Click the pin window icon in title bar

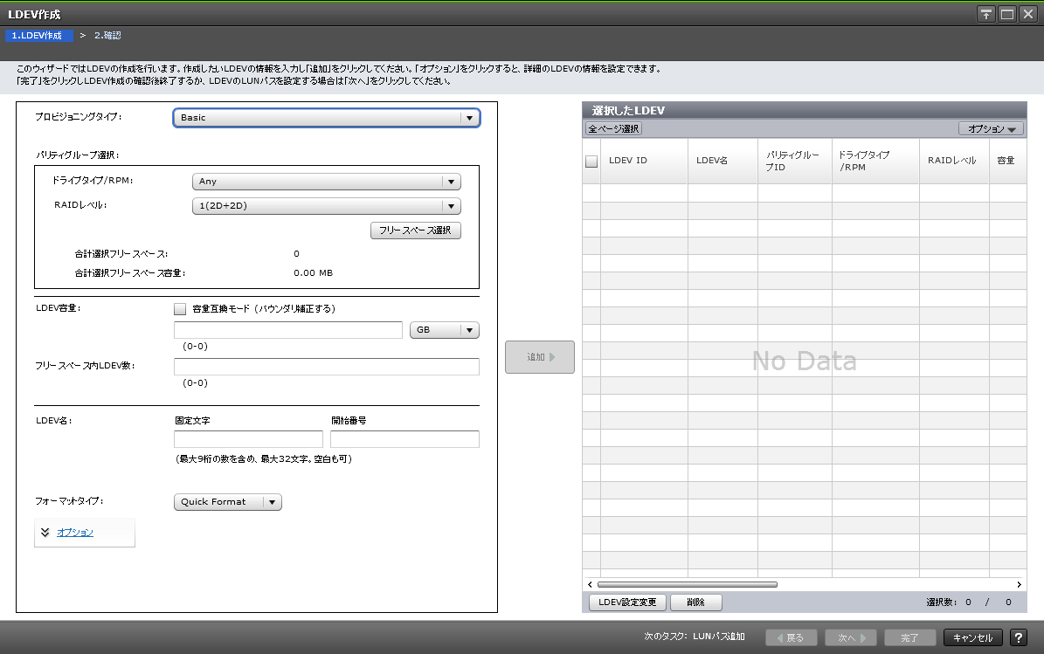coord(986,14)
